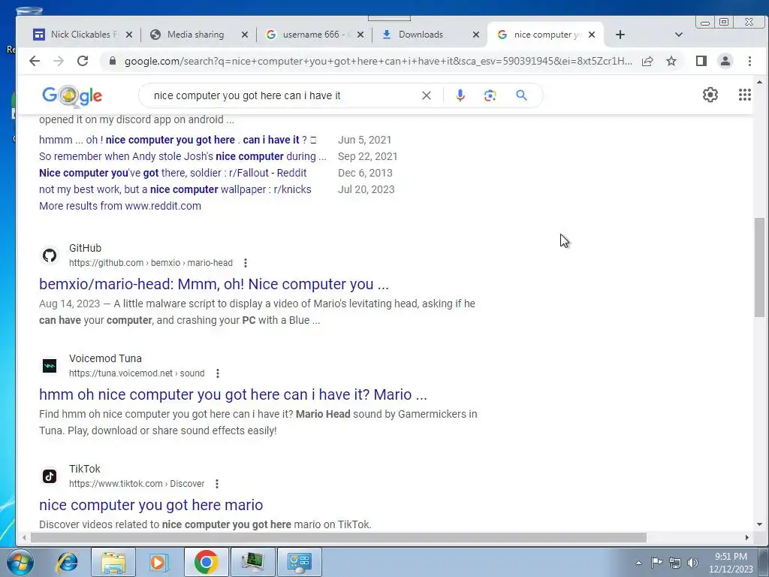The width and height of the screenshot is (769, 577).
Task: Click the Voicemod Tuna result favicon
Action: tap(50, 366)
